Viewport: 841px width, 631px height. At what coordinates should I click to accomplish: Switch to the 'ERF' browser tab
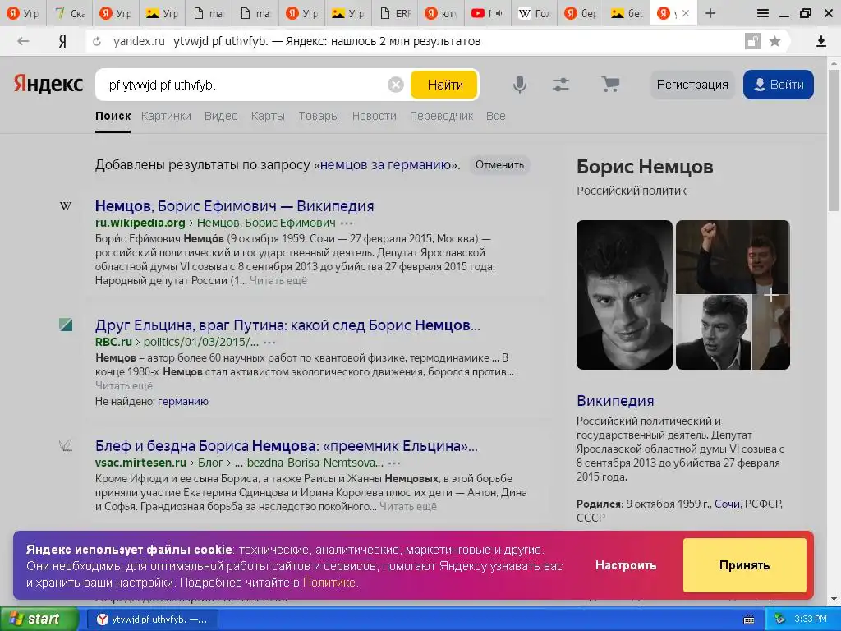[393, 13]
